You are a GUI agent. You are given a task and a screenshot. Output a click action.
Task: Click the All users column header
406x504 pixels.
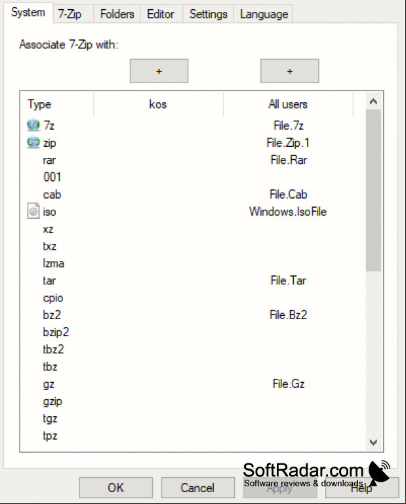click(x=288, y=104)
